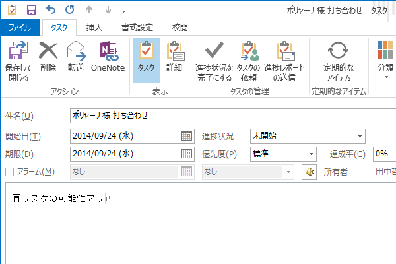396x264 pixels.
Task: Open the 分類 categories dropdown
Action: pos(385,60)
